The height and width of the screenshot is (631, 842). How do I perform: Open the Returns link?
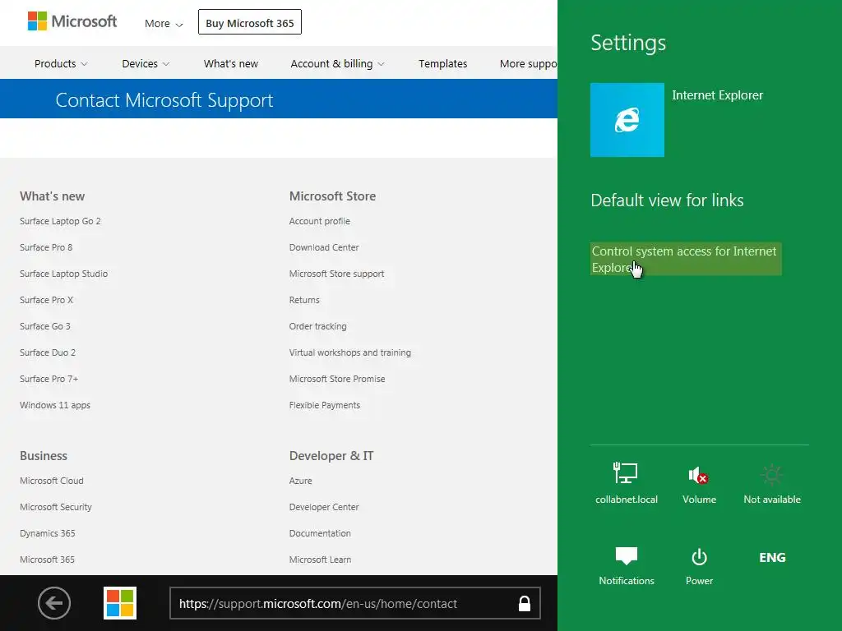(x=304, y=300)
